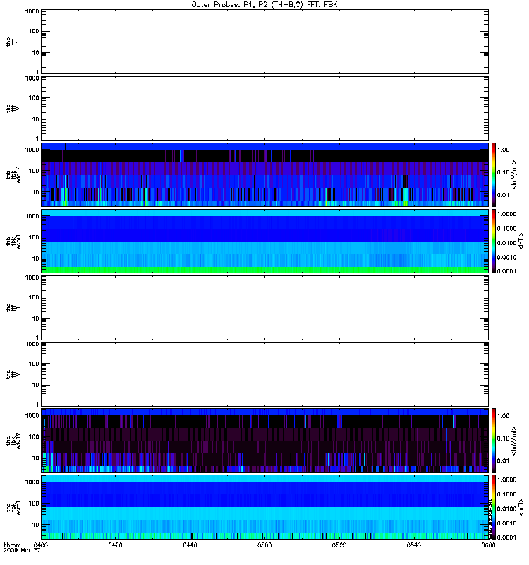The width and height of the screenshot is (529, 565).
Task: Click the <|mV/m|> unit label beside thc edc12 color bar
Action: 514,441
